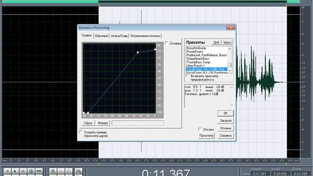Click the -24 dB knee point on the curve
Viewport: 313px width, 176px height.
(x=138, y=52)
